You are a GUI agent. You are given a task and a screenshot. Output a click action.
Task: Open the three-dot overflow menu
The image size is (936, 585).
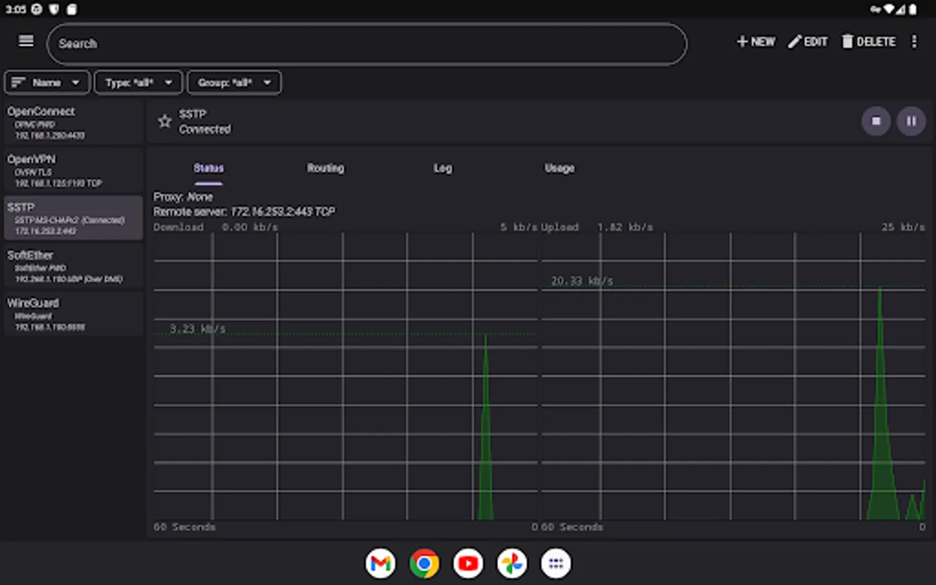coord(914,42)
